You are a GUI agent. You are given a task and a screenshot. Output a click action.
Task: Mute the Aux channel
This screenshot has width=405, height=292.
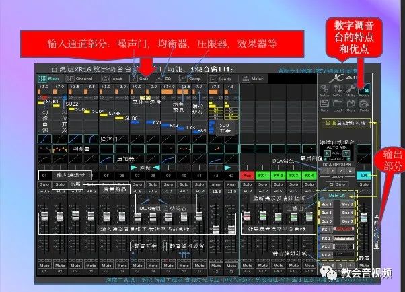pyautogui.click(x=247, y=266)
